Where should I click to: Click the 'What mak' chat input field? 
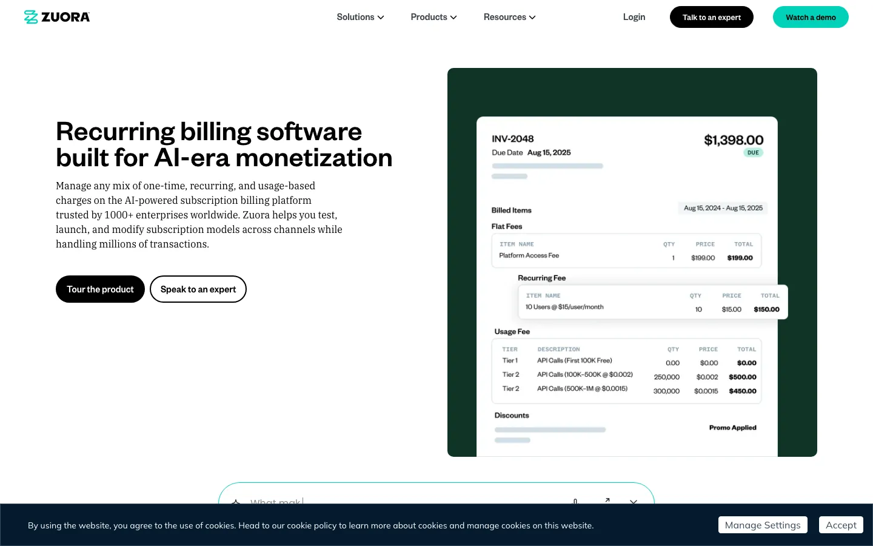[x=400, y=499]
